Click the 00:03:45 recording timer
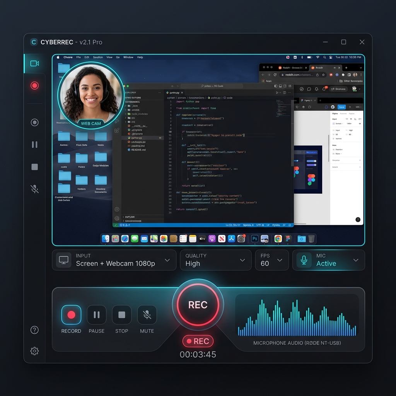Viewport: 396px width, 396px height. tap(198, 355)
